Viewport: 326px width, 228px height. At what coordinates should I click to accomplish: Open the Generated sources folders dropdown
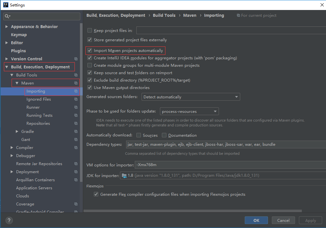191,97
